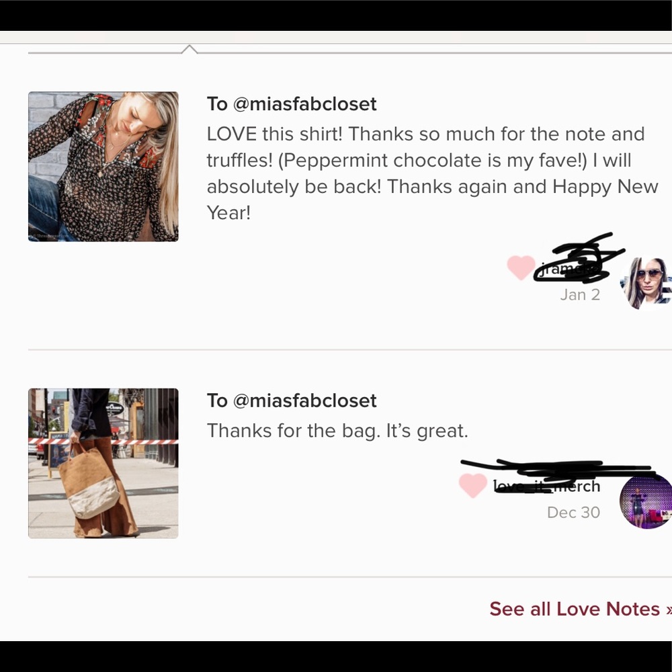This screenshot has height=672, width=672.
Task: Open the purple stage profile avatar
Action: [x=646, y=501]
